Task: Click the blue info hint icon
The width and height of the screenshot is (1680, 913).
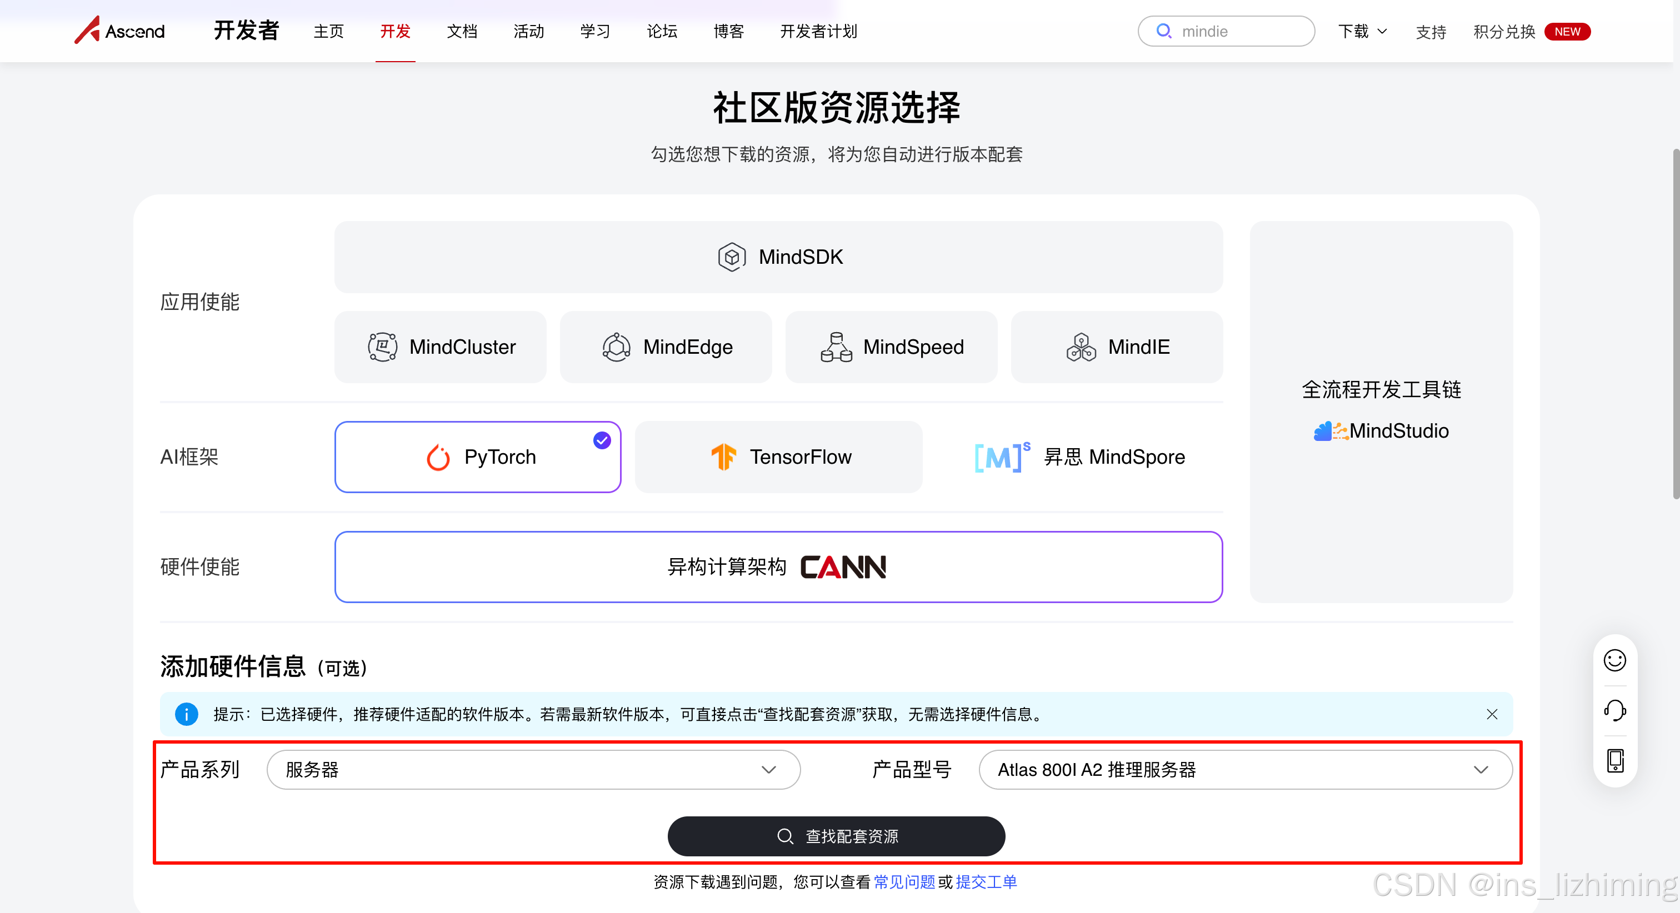Action: 187,714
